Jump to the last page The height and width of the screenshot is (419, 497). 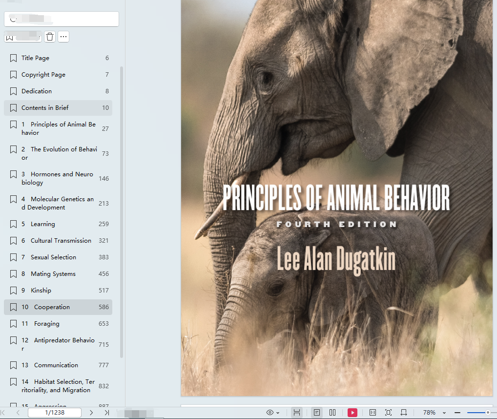click(x=107, y=412)
